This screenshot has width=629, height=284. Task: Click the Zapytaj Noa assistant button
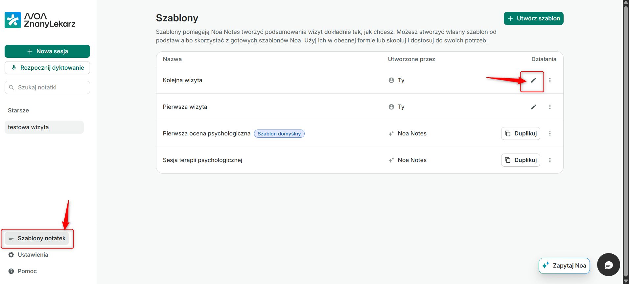pyautogui.click(x=564, y=266)
